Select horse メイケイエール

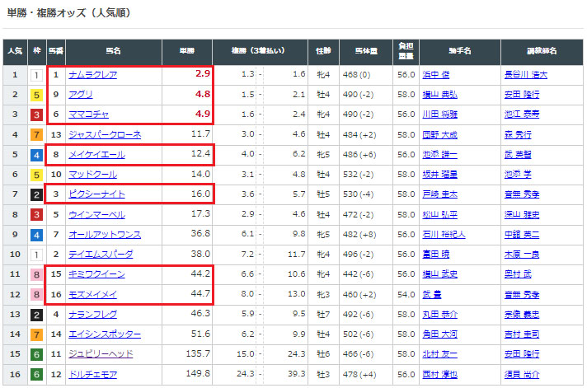[96, 154]
